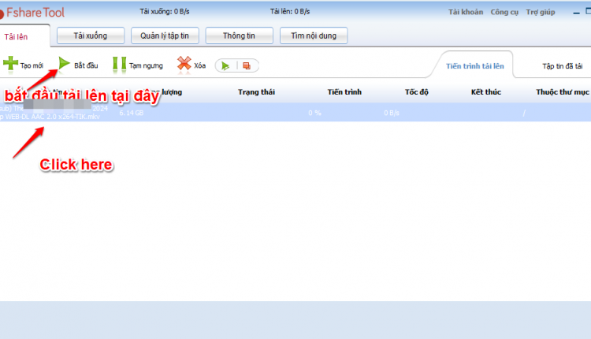Click the Tải xuống: 0 B/s status text
Image resolution: width=591 pixels, height=339 pixels.
pos(165,12)
